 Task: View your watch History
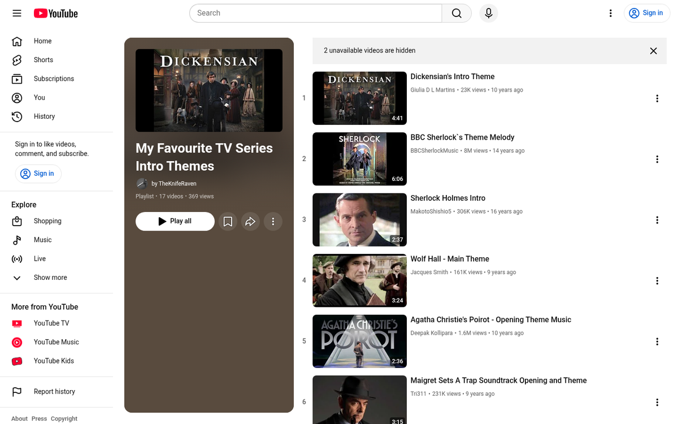(x=44, y=116)
